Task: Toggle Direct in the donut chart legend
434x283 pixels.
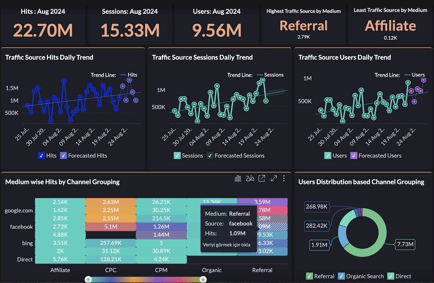Action: [391, 276]
